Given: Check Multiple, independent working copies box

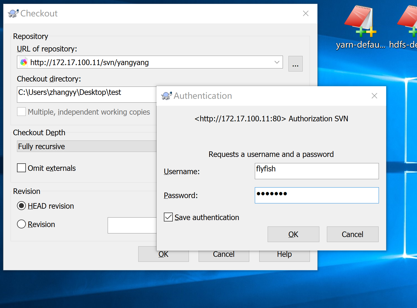Looking at the screenshot, I should (21, 112).
